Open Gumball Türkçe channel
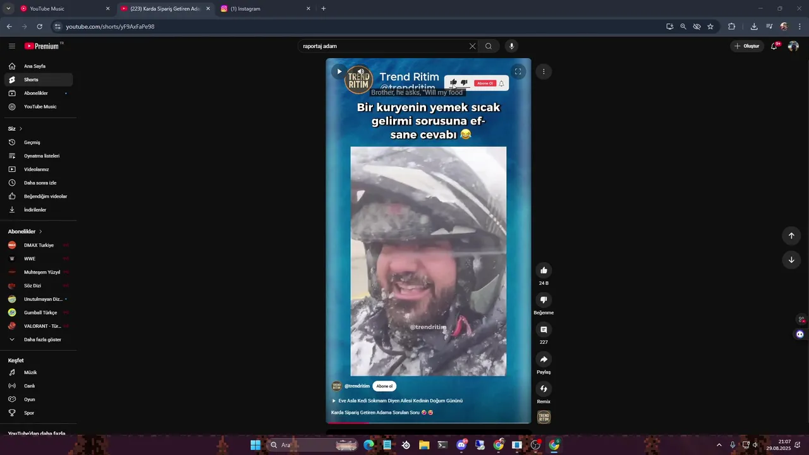This screenshot has width=809, height=455. coord(39,313)
